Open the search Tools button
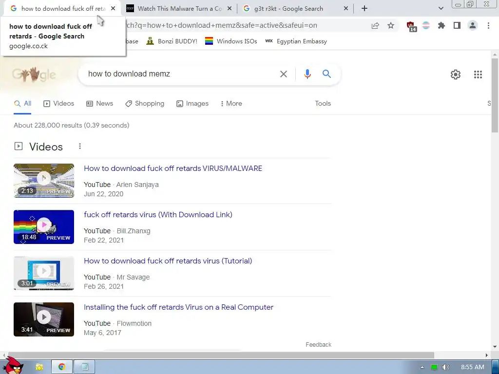Viewport: 499px width, 374px height. click(x=323, y=103)
